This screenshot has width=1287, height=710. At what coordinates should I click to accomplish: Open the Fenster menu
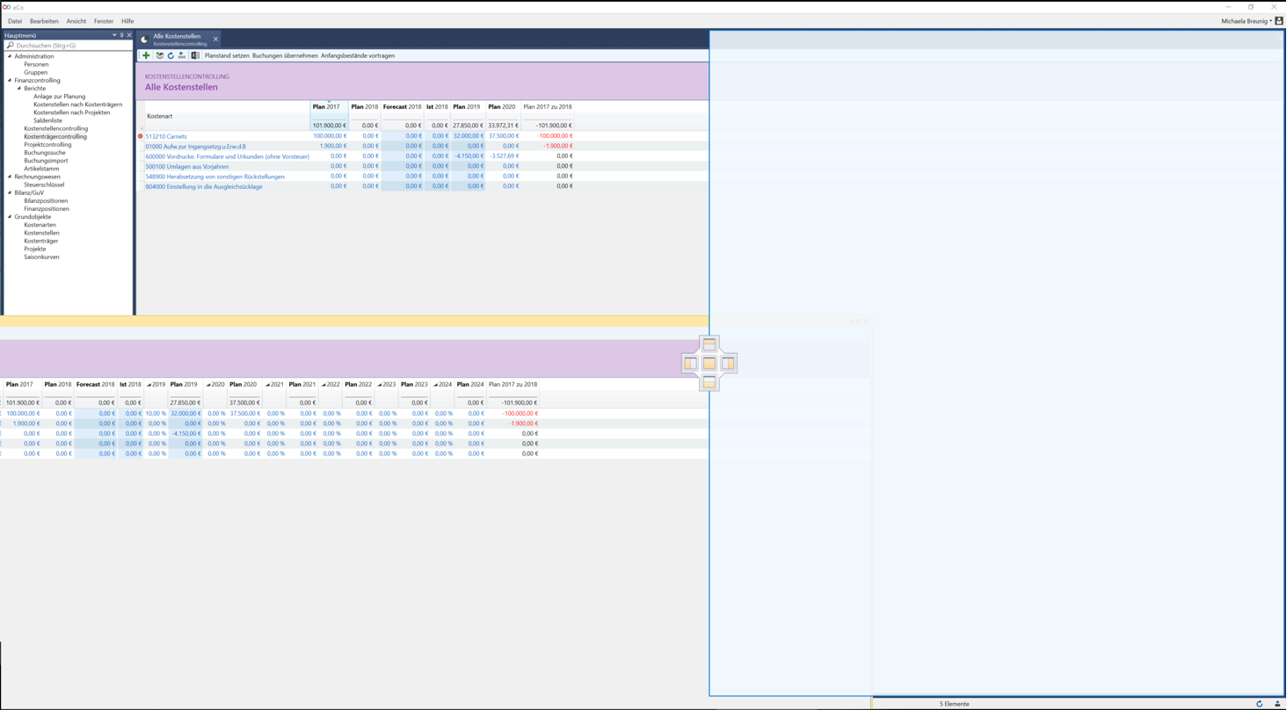(104, 21)
